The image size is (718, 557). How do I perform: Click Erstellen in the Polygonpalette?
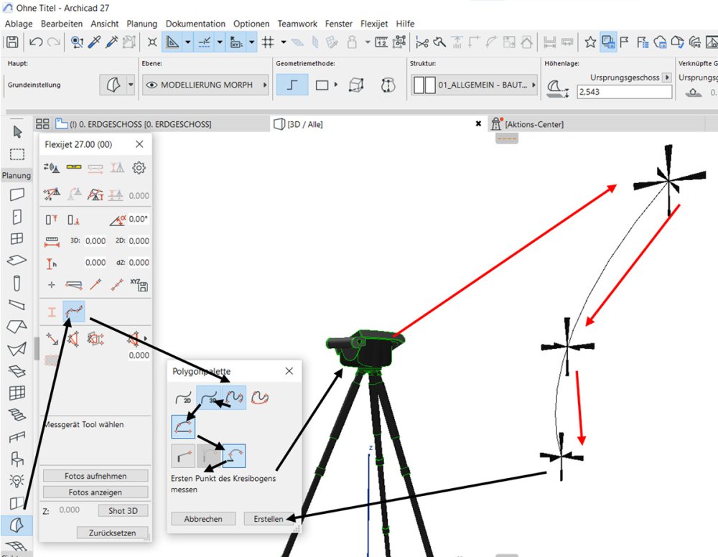(x=269, y=519)
